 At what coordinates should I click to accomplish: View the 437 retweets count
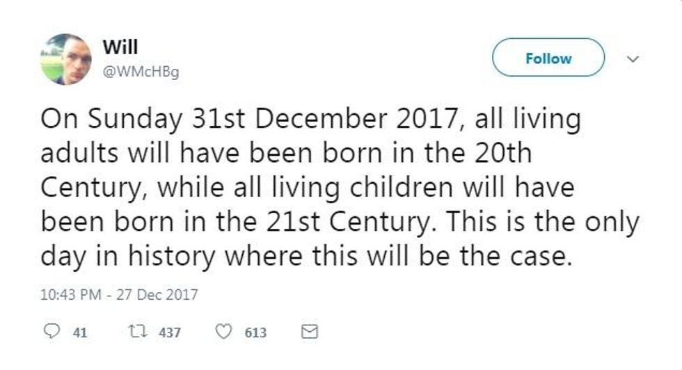point(170,333)
